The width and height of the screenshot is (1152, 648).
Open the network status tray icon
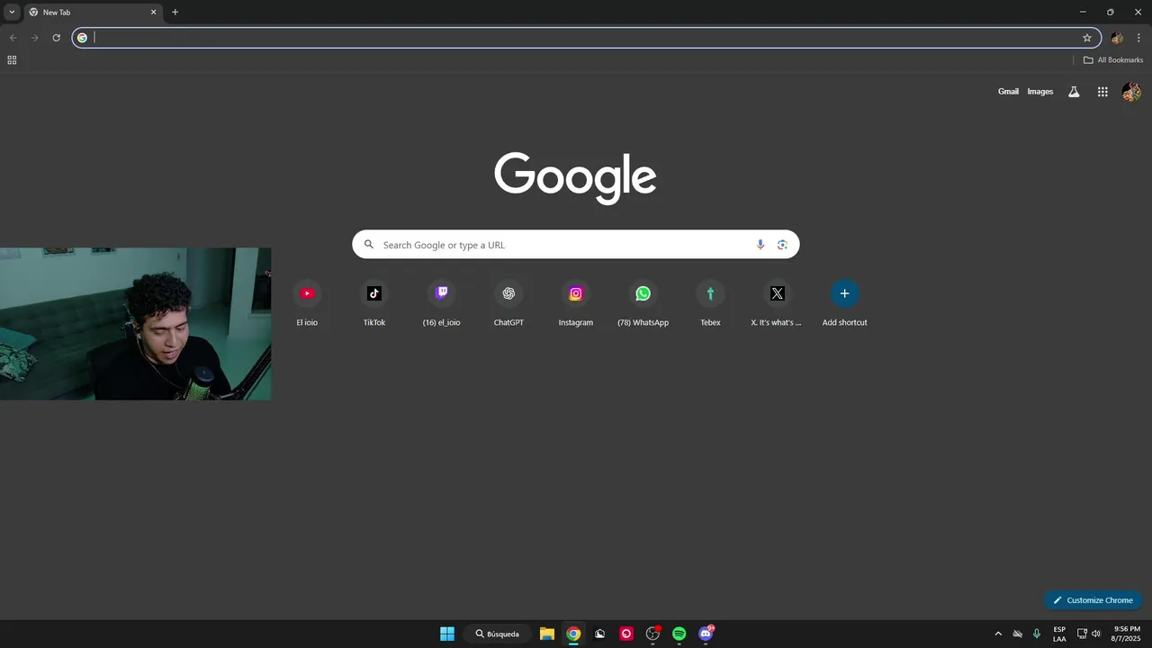point(1082,634)
